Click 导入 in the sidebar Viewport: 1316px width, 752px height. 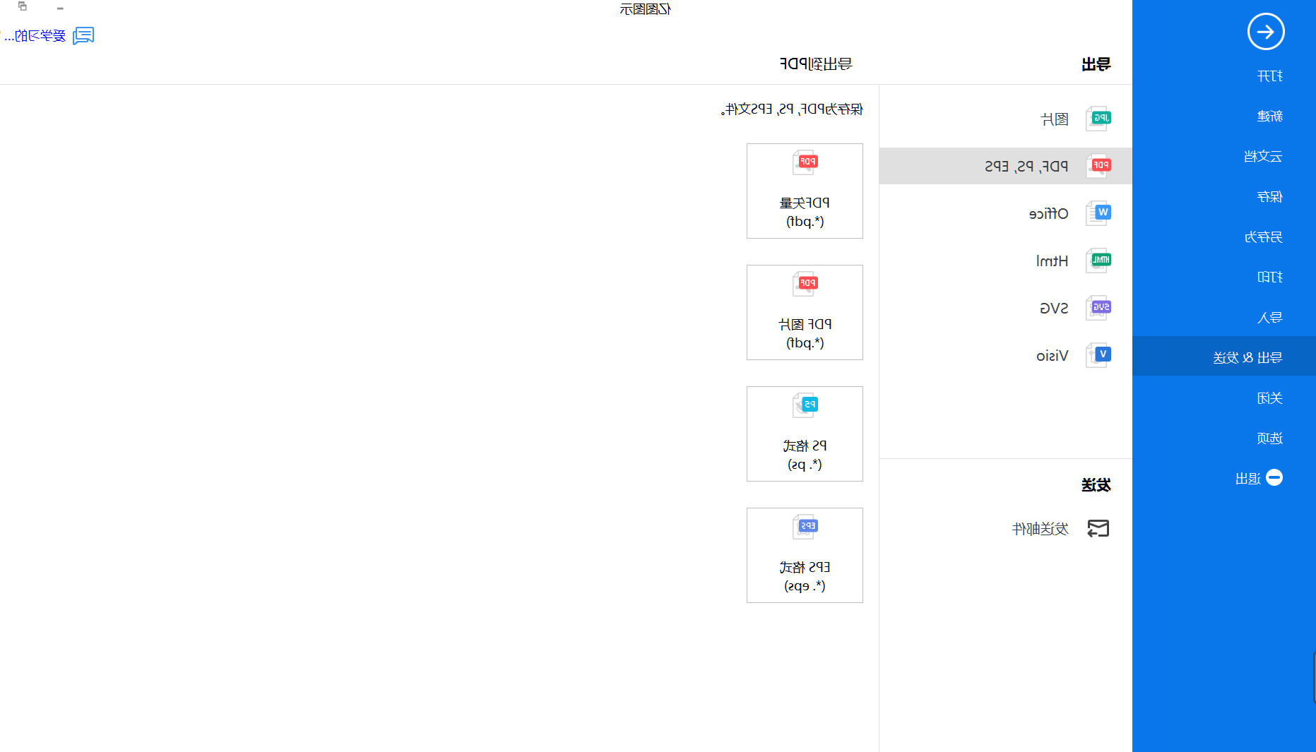point(1269,318)
